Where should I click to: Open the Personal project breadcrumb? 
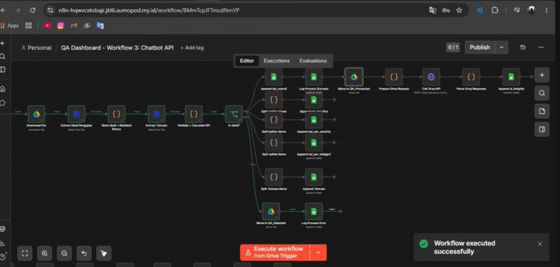(x=36, y=48)
